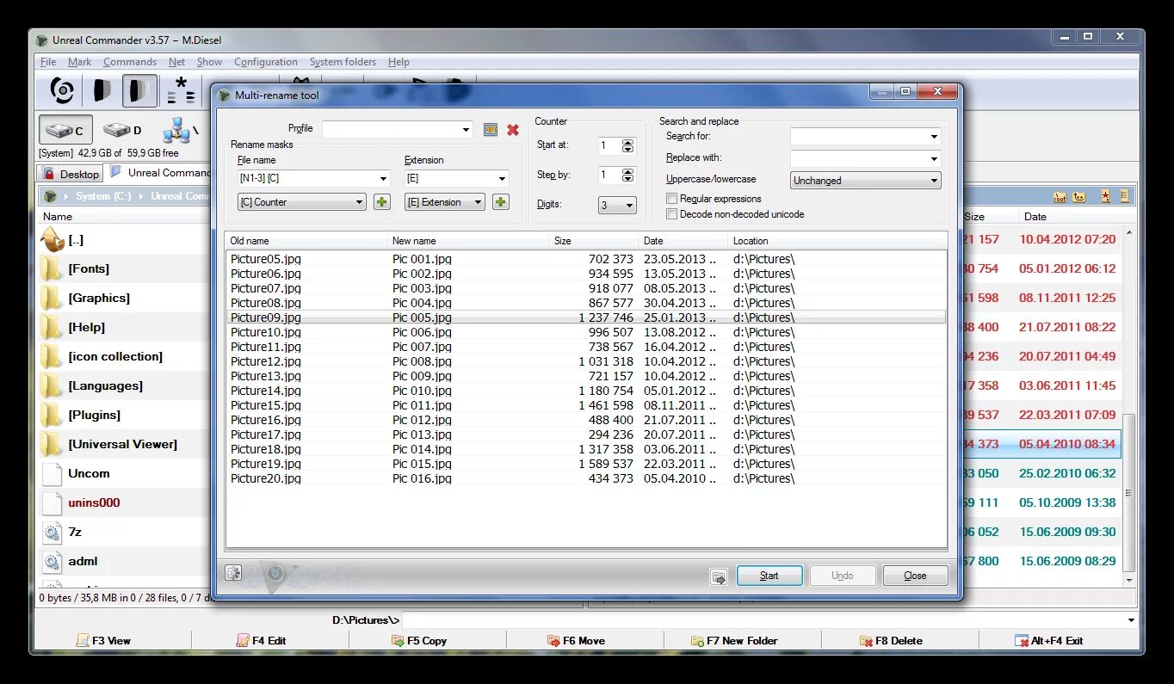Enable Regular expressions checkbox
1174x684 pixels.
671,199
